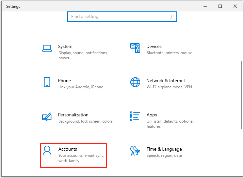This screenshot has width=244, height=178.
Task: Click the Personalization paintbrush icon
Action: (x=47, y=116)
